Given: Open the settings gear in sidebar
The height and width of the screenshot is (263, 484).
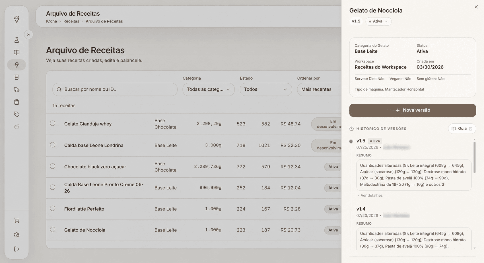Looking at the screenshot, I should (x=17, y=235).
